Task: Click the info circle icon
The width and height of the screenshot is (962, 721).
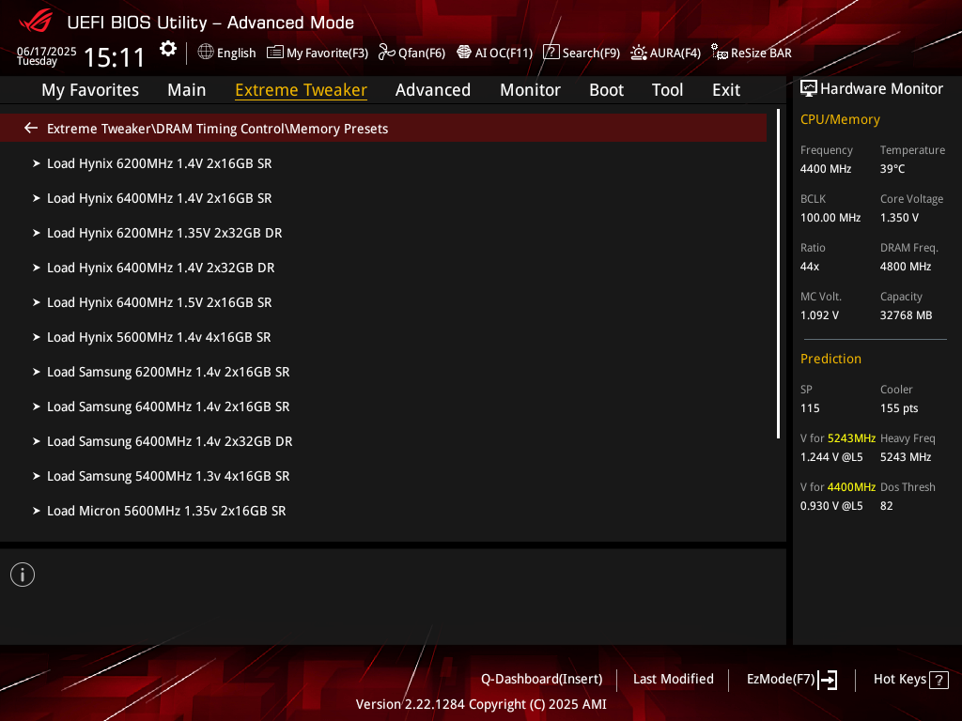Action: click(23, 575)
